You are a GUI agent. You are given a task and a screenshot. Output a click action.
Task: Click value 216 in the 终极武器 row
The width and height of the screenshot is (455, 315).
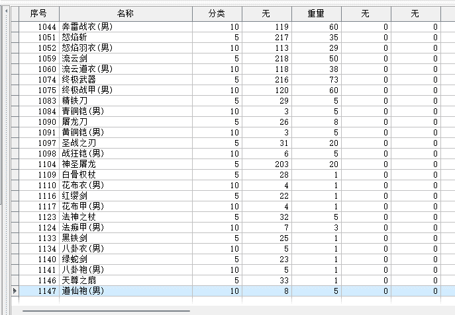coord(267,80)
